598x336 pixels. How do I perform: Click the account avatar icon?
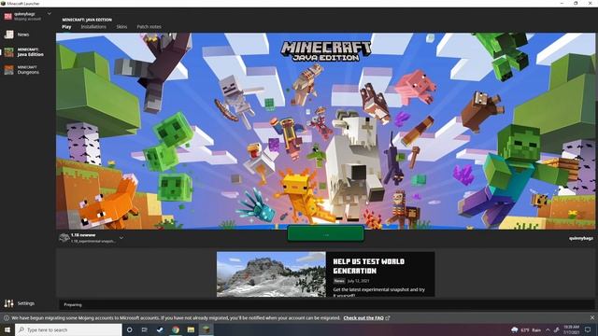8,16
